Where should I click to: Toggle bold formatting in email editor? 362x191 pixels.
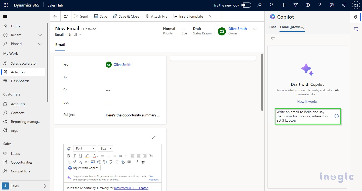(x=68, y=156)
